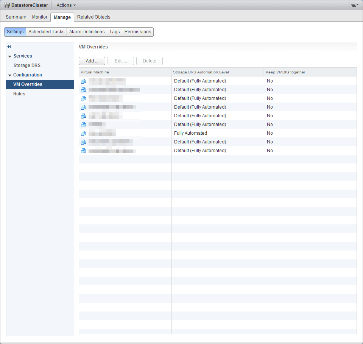Viewport: 363px width, 344px height.
Task: Click the VM icon in the last row
Action: (83, 151)
